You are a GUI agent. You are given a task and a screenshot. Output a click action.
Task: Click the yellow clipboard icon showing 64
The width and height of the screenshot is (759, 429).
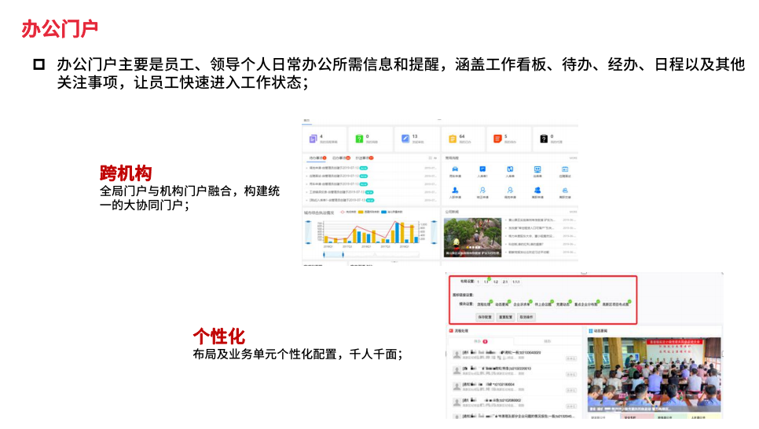(x=452, y=139)
